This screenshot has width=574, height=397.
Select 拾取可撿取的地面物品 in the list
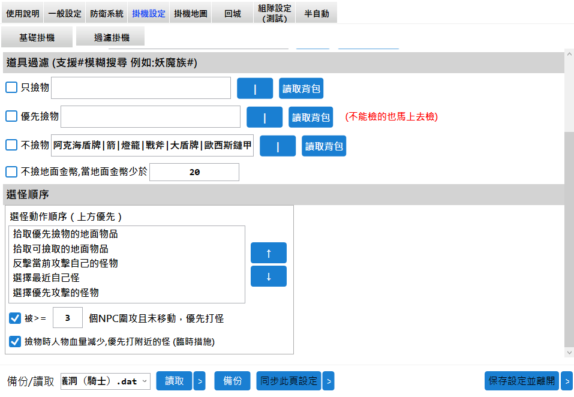click(127, 249)
